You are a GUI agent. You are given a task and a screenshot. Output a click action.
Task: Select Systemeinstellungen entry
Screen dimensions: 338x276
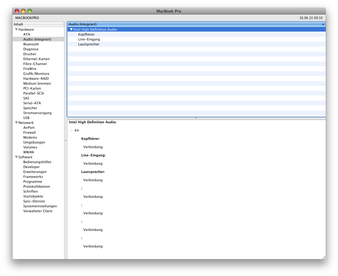tap(40, 206)
